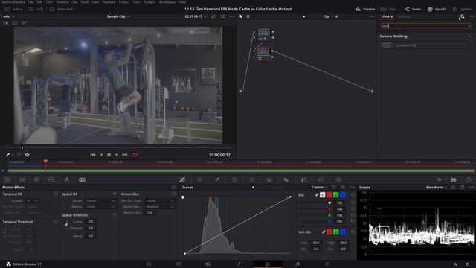Select the top corrector node thumbnail
476x268 pixels.
point(263,32)
